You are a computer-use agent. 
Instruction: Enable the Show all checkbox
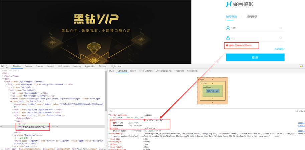(297, 111)
